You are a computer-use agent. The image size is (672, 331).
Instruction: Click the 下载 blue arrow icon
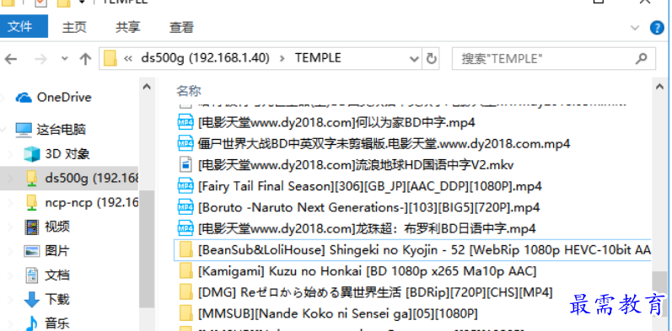32,300
